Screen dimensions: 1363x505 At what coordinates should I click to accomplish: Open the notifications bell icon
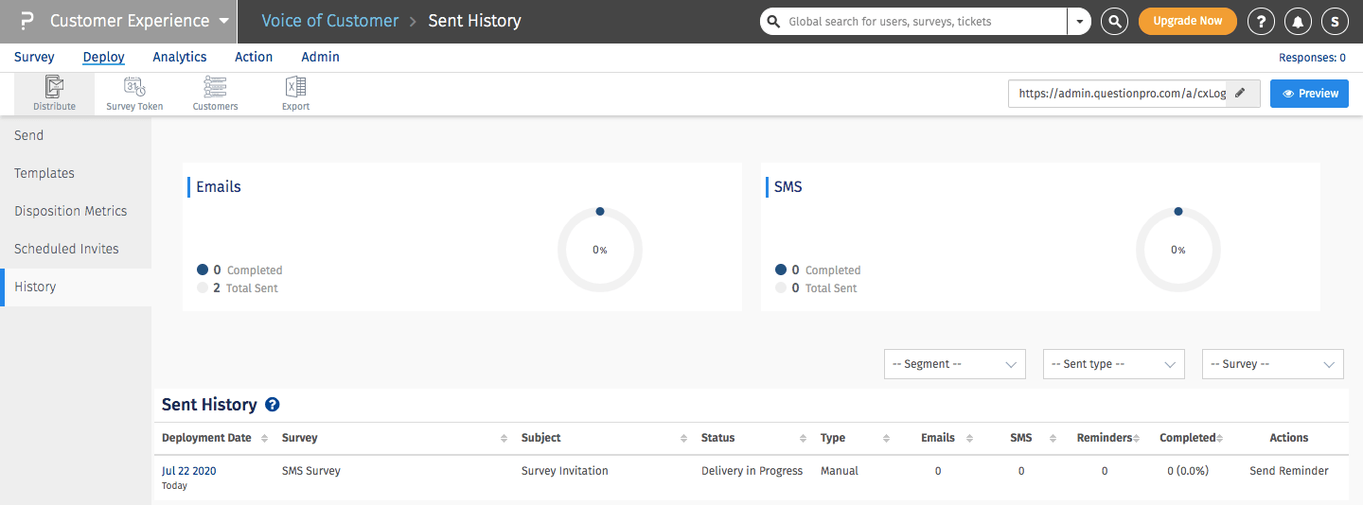click(x=1298, y=21)
